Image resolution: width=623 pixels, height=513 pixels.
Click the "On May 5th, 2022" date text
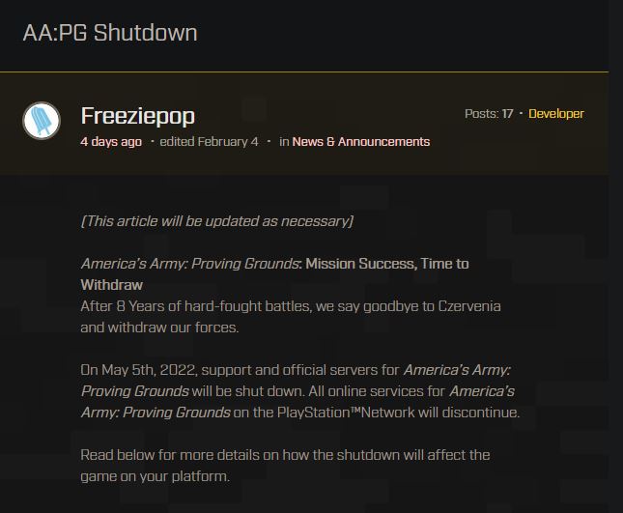(140, 370)
